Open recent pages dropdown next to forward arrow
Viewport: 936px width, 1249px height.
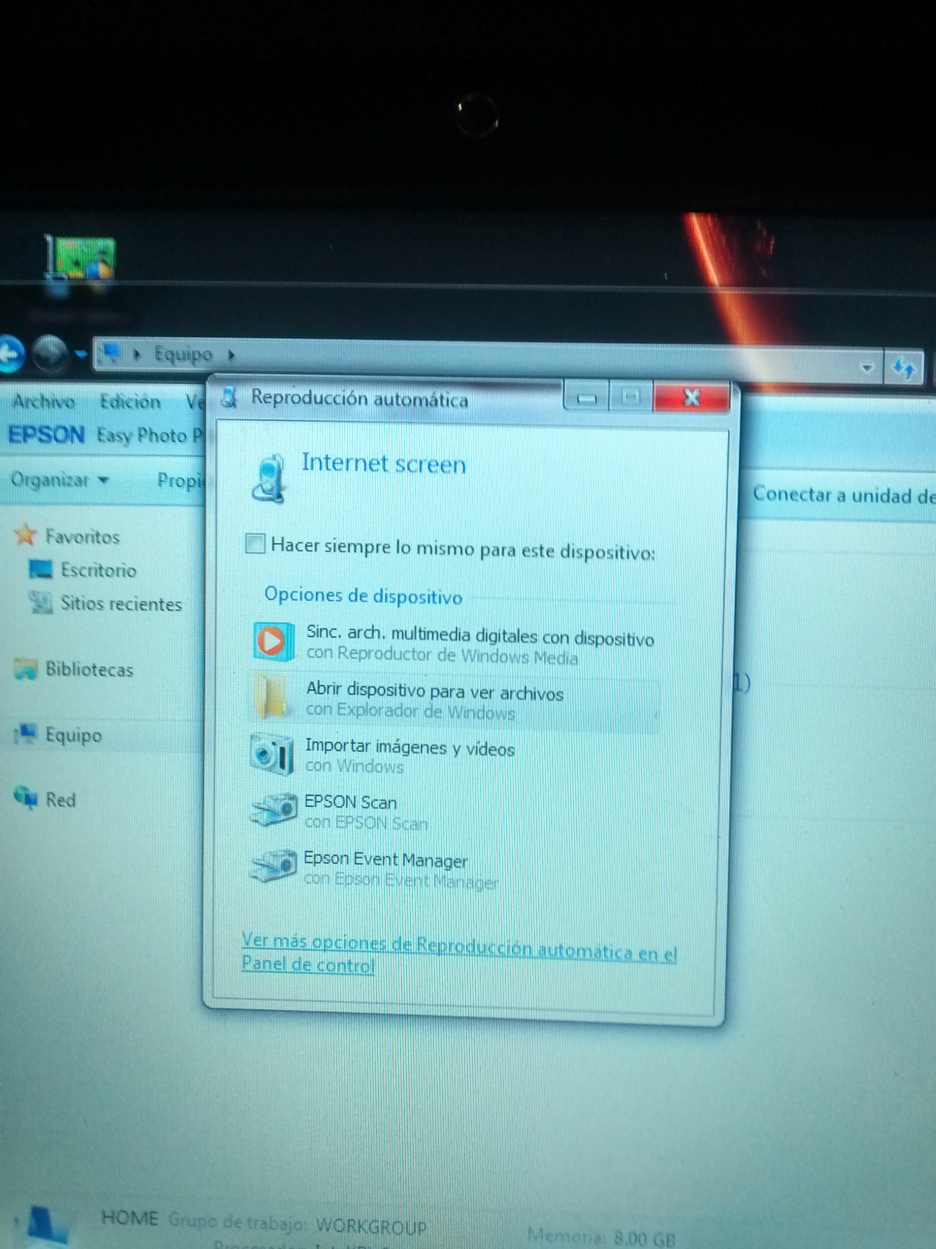81,355
